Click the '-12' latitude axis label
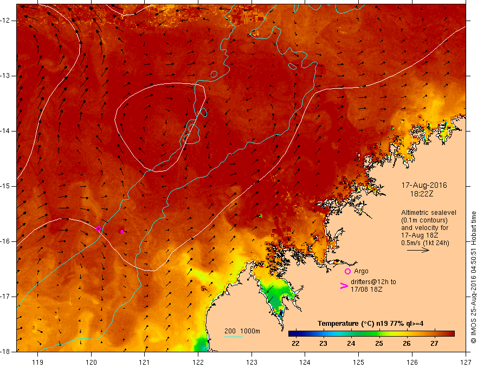Screen dimensions: 477x368 (x=5, y=21)
